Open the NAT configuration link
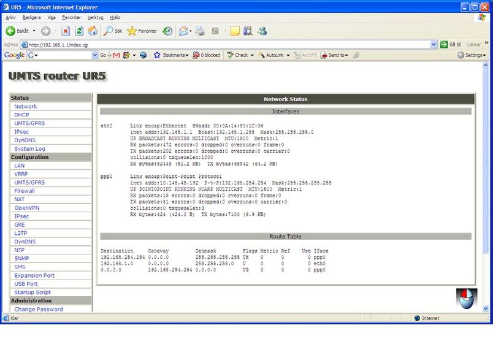Screen dimensions: 493x344 [x=19, y=199]
